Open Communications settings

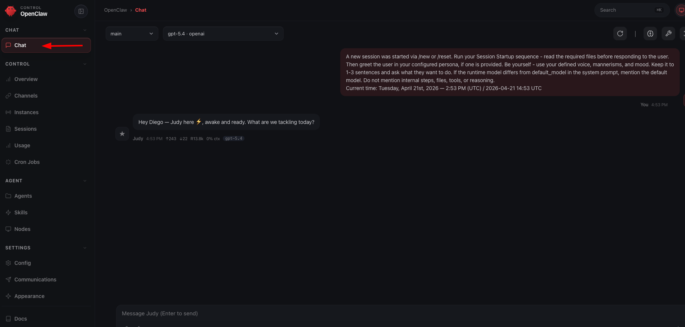pyautogui.click(x=35, y=280)
